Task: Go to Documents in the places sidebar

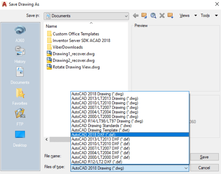Action: tap(20, 76)
